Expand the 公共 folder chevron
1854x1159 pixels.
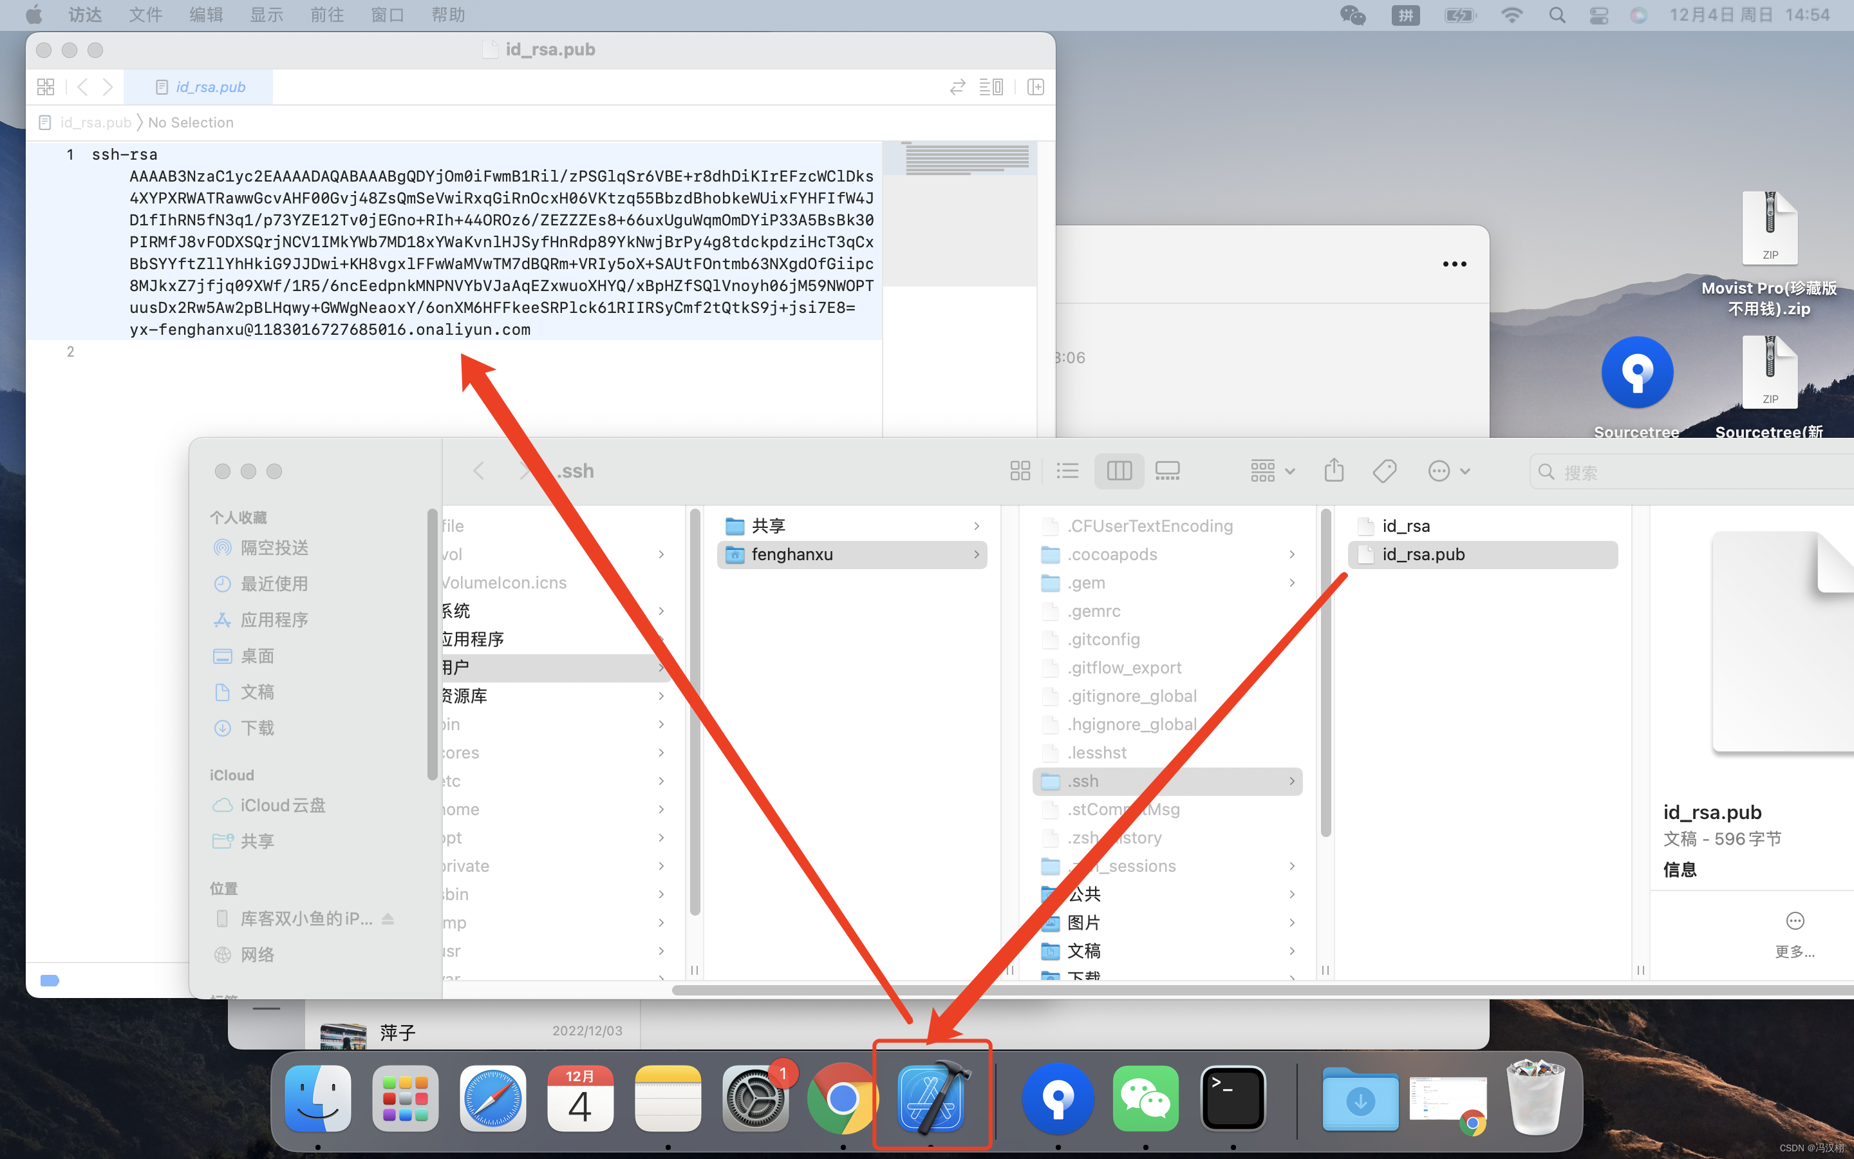[x=1293, y=894]
